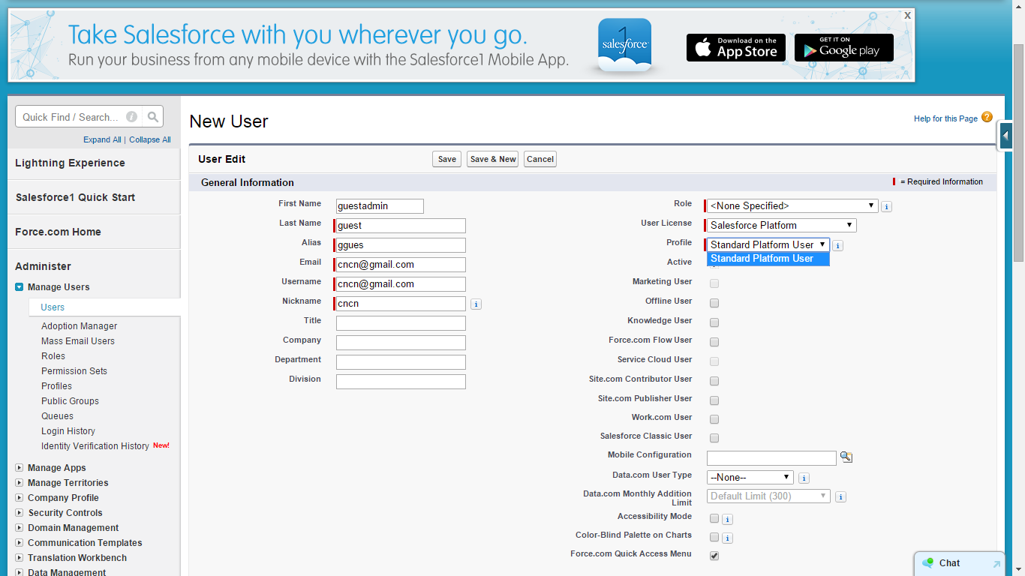The image size is (1025, 576).
Task: Click the Save button
Action: pyautogui.click(x=447, y=159)
